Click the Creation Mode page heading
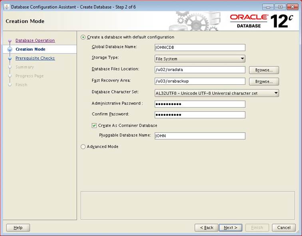 point(25,21)
